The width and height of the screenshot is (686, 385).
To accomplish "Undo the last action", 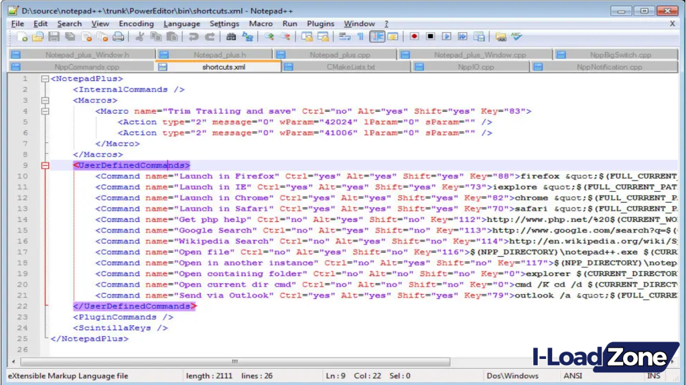I will 193,37.
